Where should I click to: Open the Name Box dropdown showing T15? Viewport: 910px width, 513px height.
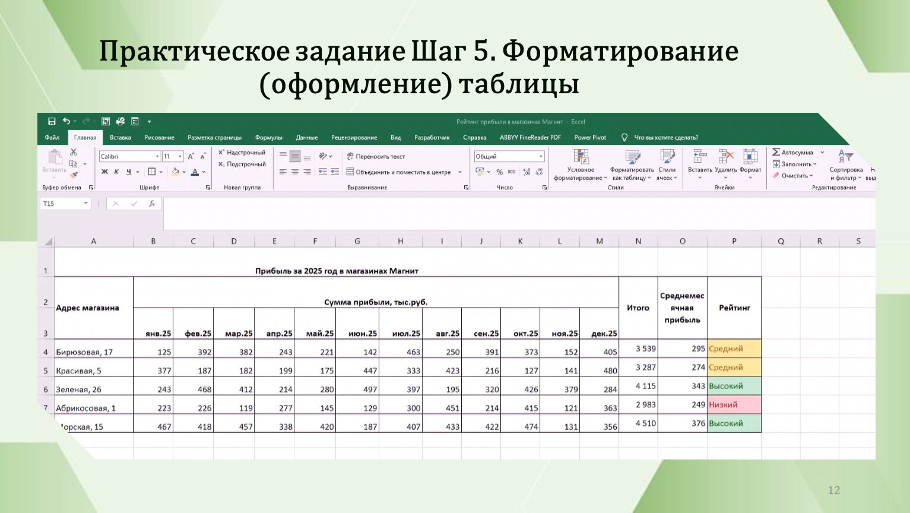pos(86,204)
